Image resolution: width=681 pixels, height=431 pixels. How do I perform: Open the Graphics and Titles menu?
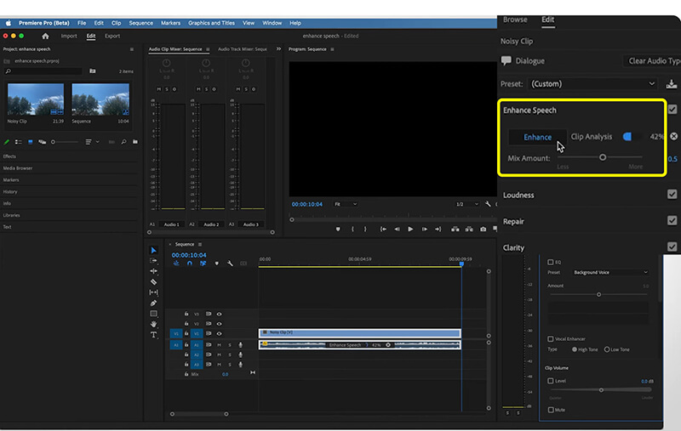tap(211, 23)
